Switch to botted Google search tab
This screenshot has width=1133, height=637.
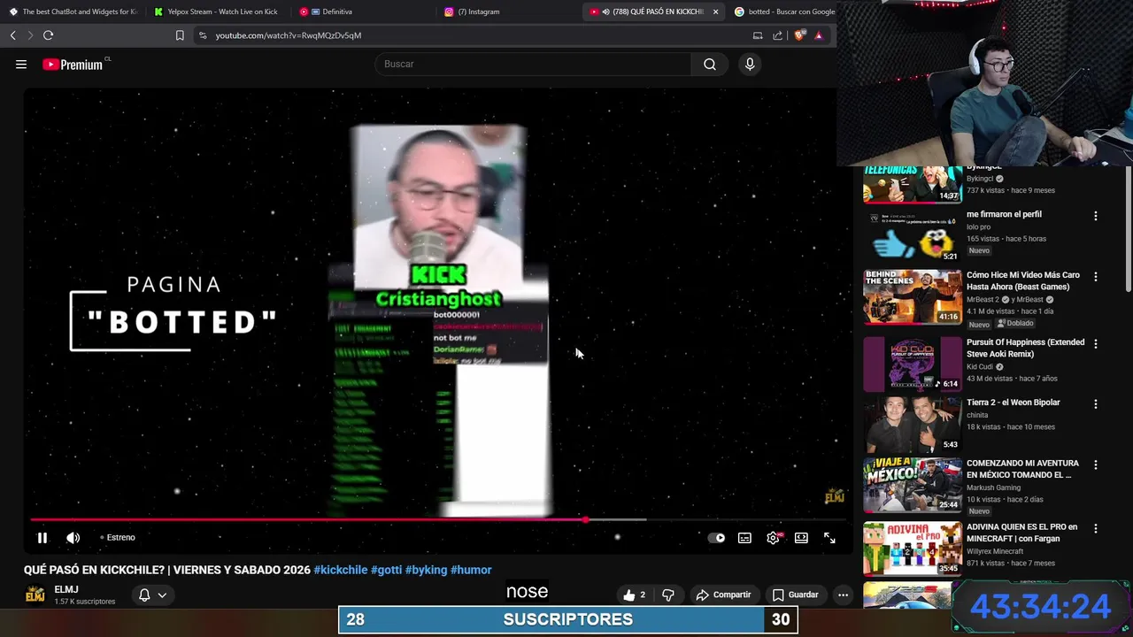tap(784, 12)
